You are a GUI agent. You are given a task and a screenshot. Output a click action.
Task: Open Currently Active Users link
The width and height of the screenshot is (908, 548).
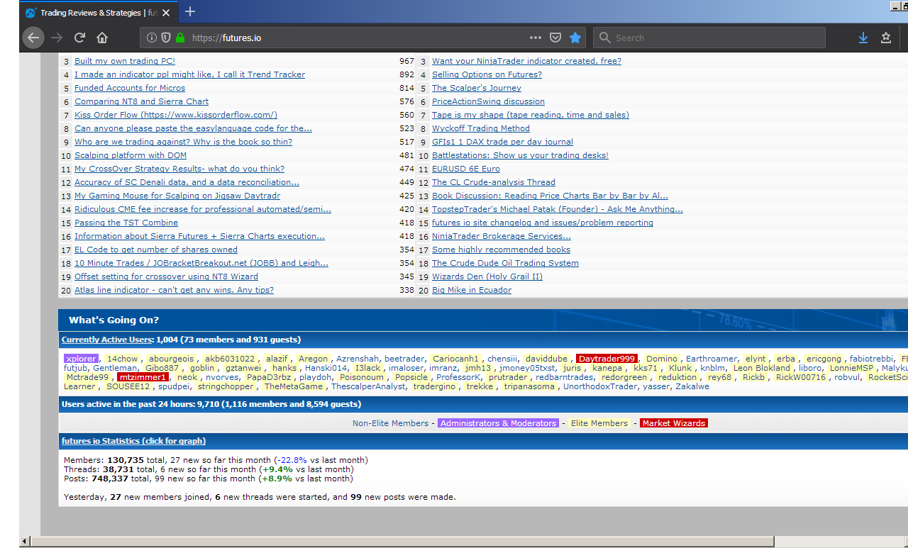[106, 340]
